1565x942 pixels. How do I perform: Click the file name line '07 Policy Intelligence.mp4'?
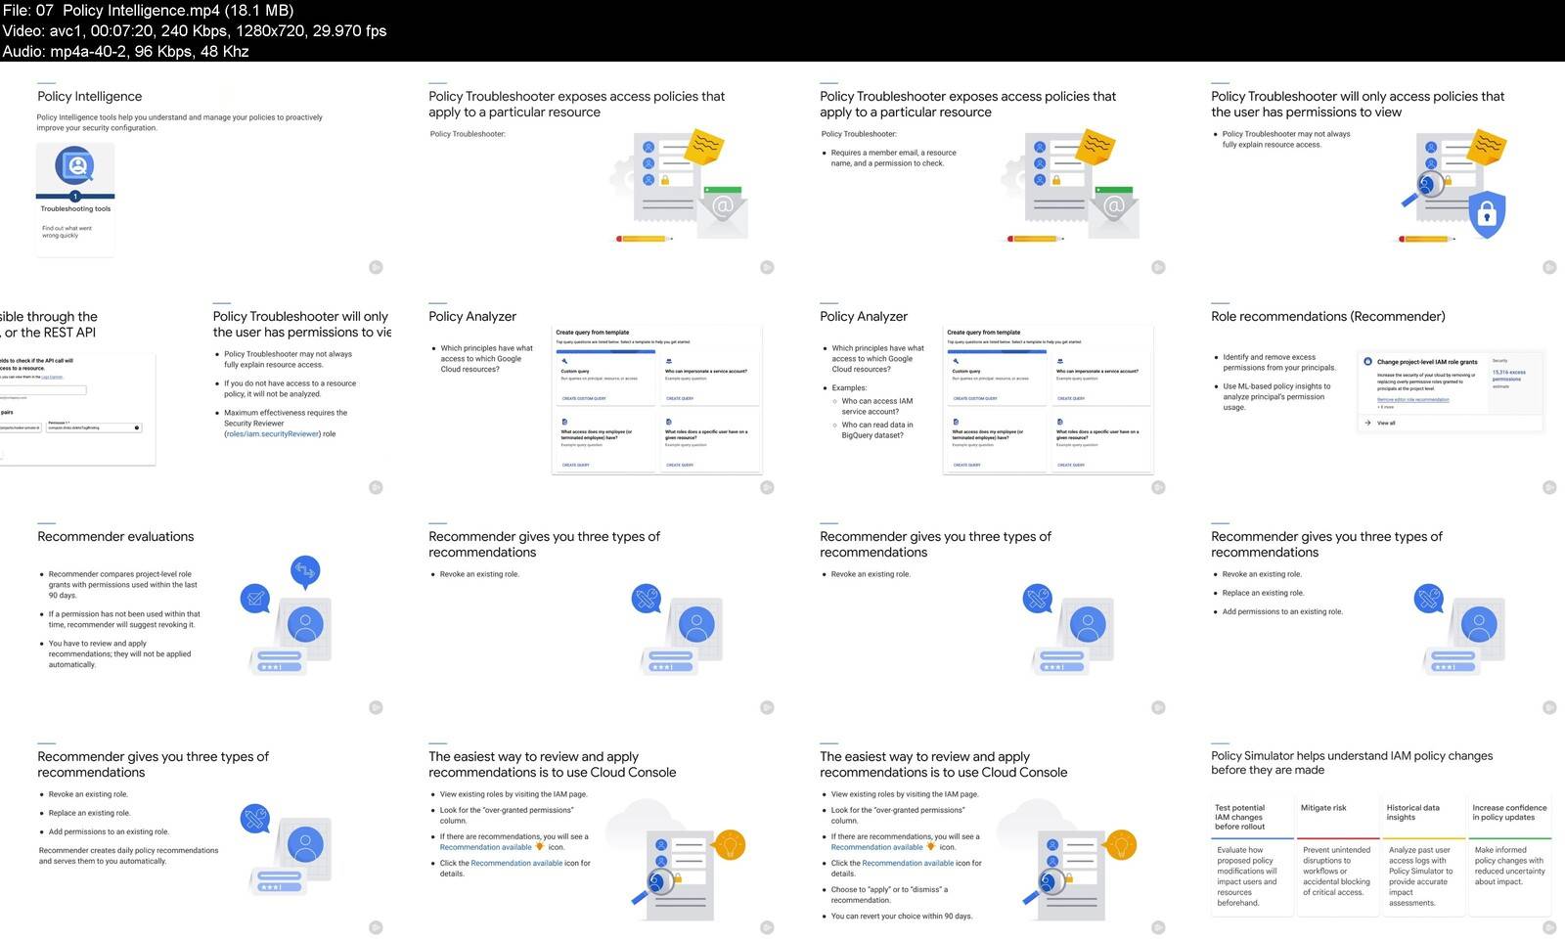[148, 10]
